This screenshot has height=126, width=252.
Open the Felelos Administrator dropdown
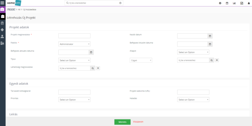[x=74, y=44]
